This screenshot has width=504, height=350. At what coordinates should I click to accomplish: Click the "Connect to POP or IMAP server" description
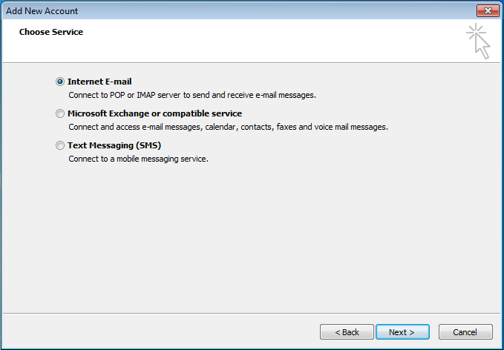192,95
